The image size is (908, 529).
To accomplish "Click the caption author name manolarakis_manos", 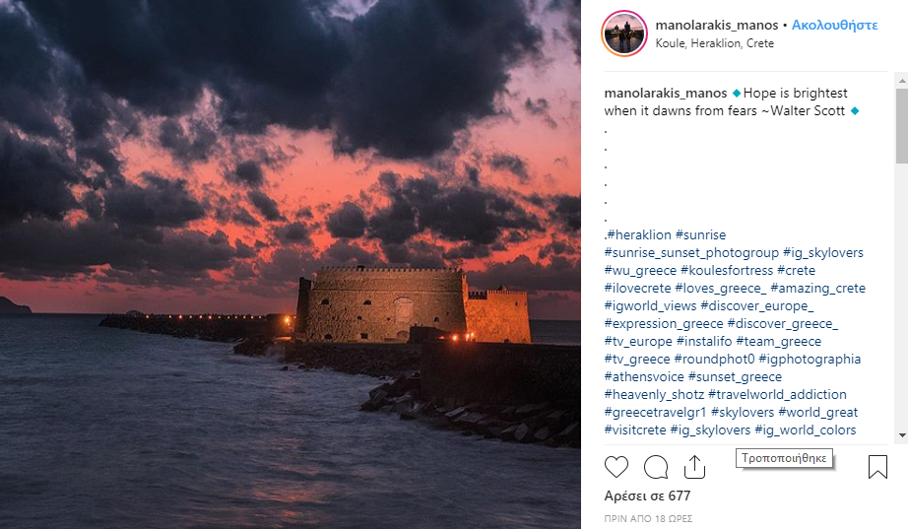I will point(666,93).
